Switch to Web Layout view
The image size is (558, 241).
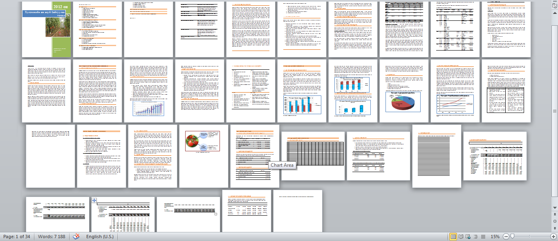point(469,237)
